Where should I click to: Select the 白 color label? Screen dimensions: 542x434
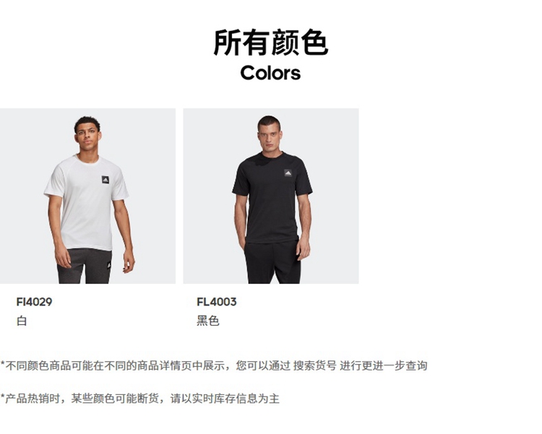[x=22, y=321]
